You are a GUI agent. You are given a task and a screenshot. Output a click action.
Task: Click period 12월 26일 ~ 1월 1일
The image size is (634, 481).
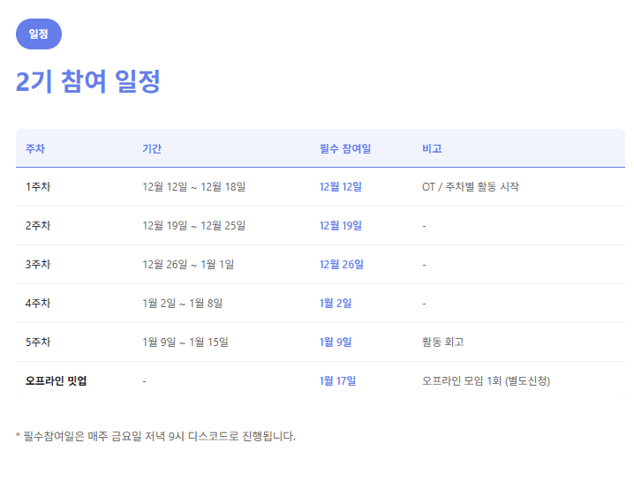tap(188, 265)
